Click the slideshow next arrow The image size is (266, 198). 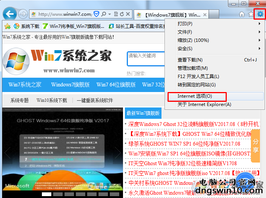[x=118, y=153]
